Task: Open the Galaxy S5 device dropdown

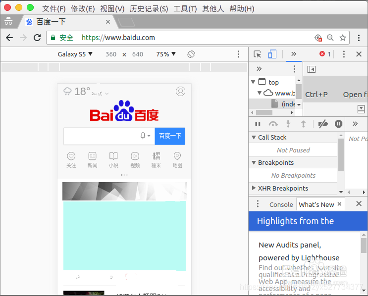Action: (x=75, y=54)
